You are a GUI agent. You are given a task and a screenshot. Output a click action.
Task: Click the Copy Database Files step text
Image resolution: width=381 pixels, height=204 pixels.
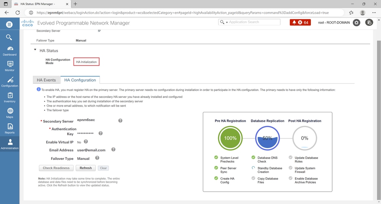coord(268,180)
